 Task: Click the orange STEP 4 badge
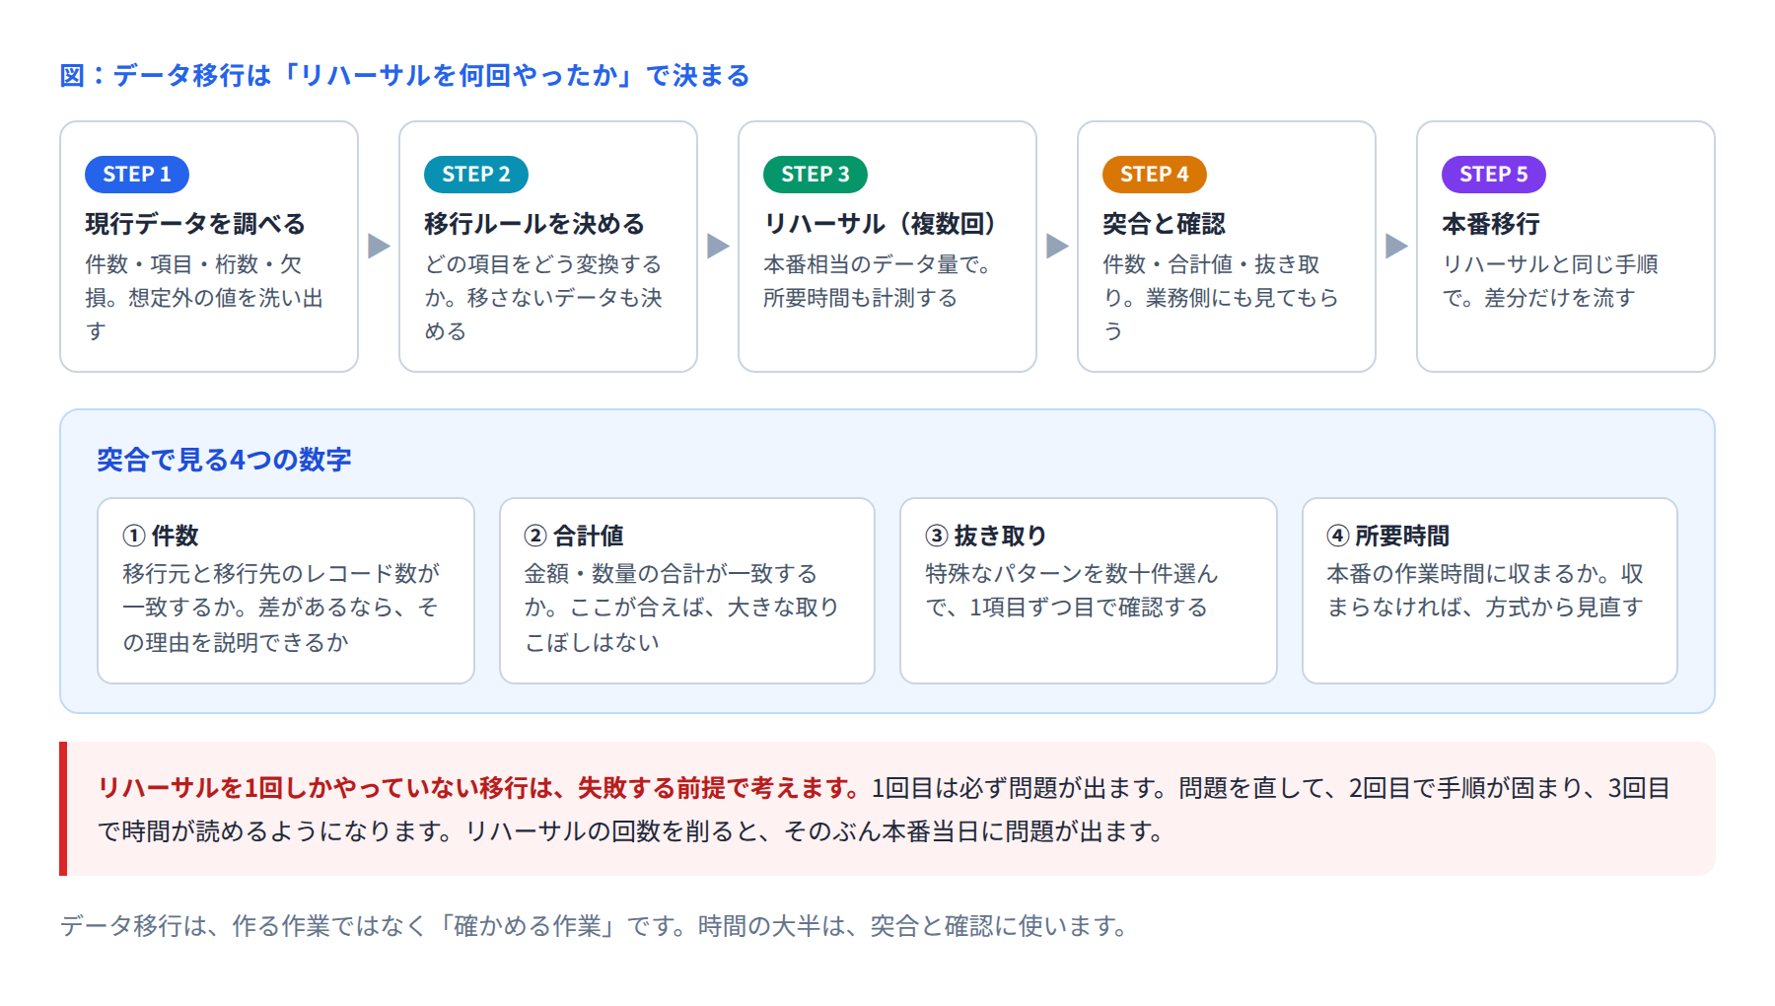[1155, 175]
